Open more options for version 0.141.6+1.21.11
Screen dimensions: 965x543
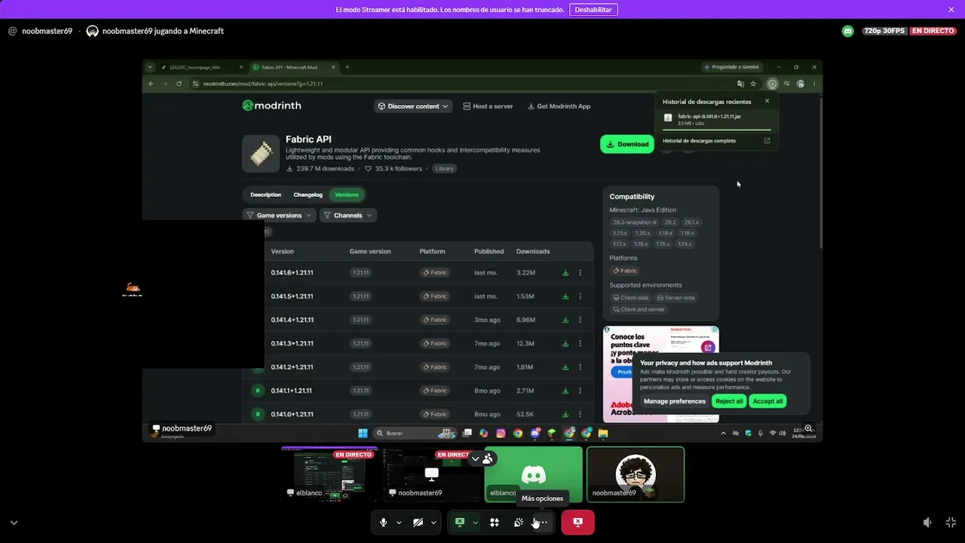pos(580,273)
